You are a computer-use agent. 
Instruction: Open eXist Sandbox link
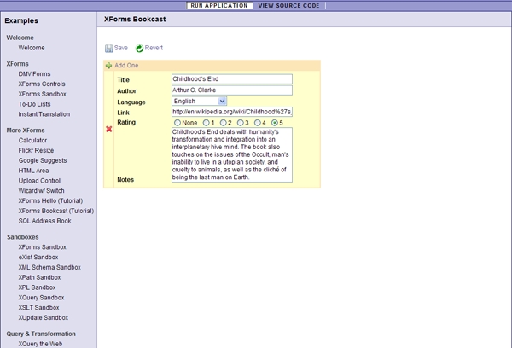pyautogui.click(x=38, y=258)
